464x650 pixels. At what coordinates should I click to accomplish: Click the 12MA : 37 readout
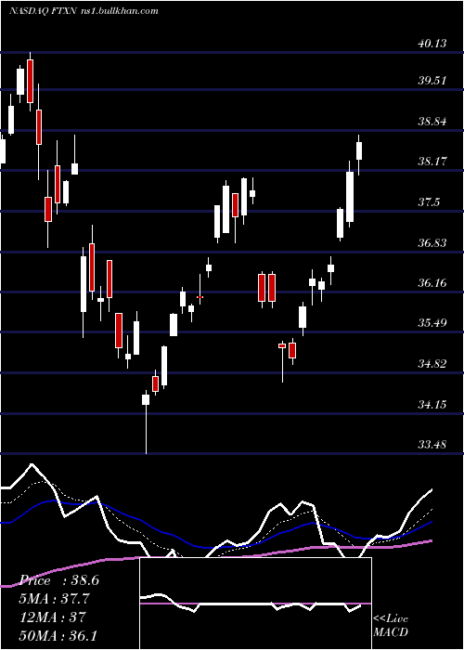(x=53, y=617)
